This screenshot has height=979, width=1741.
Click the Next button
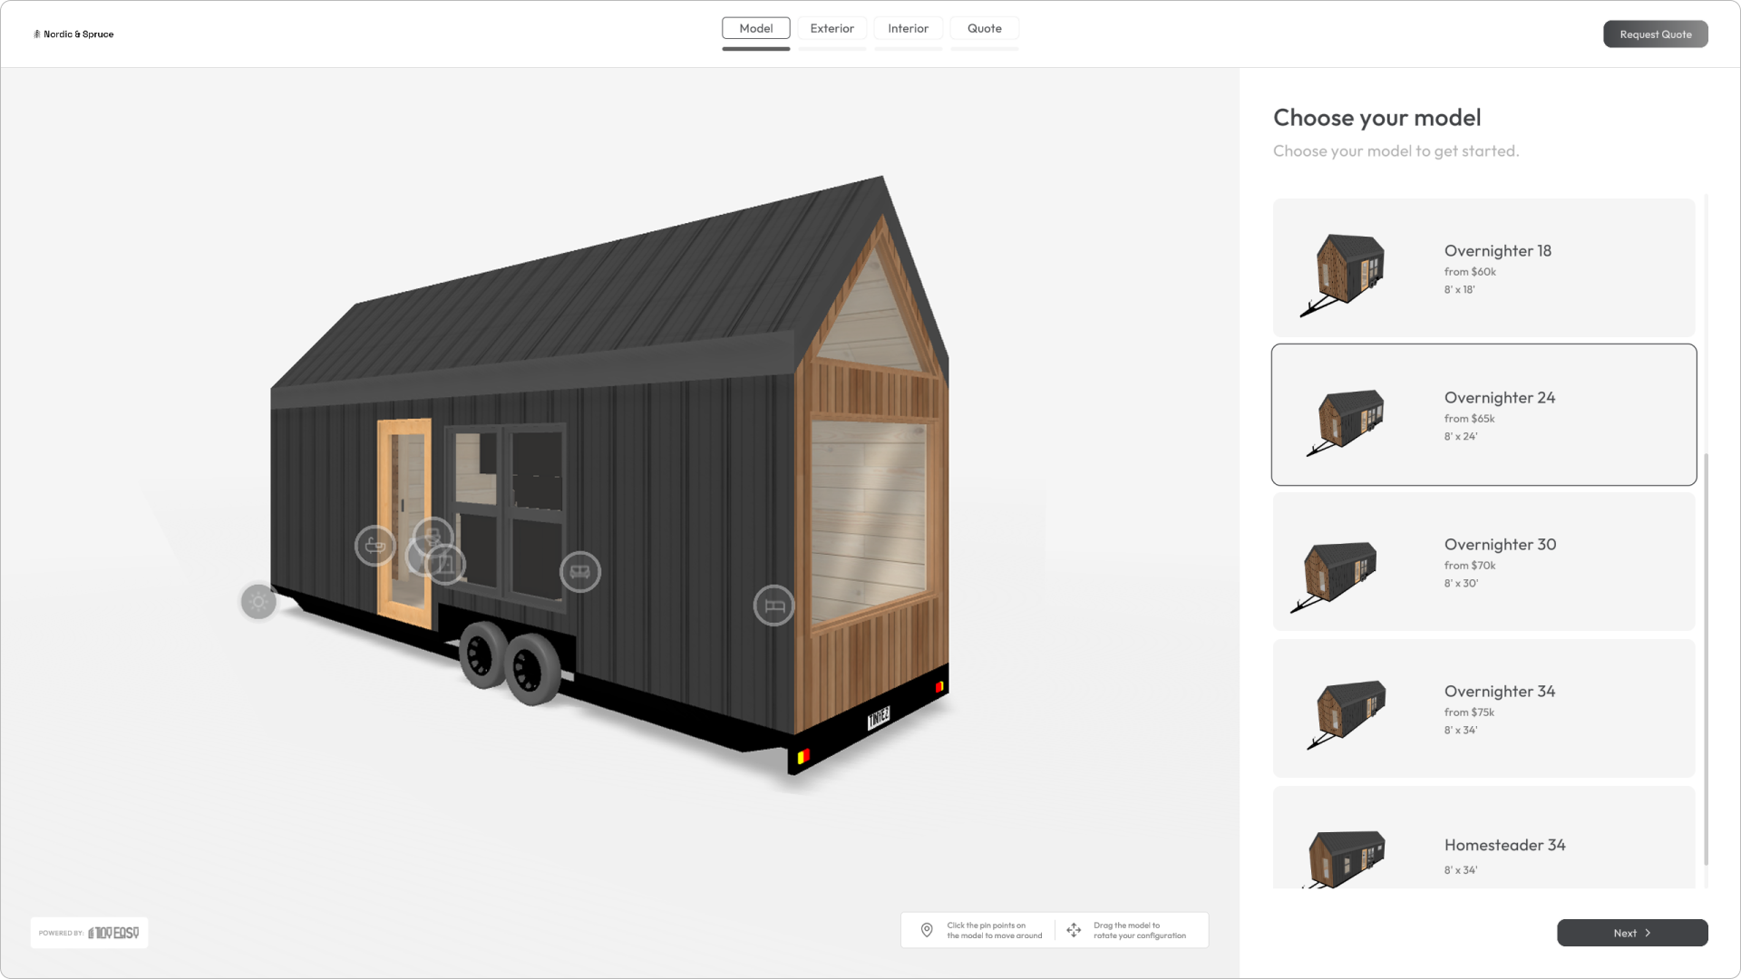(x=1631, y=933)
